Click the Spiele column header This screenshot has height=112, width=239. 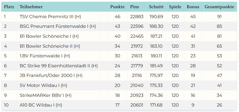(x=175, y=7)
